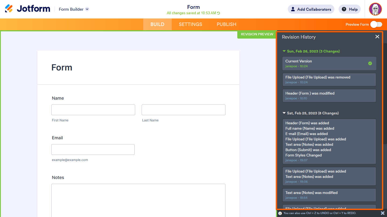Dismiss the undo/redo tip bar

[x=383, y=213]
